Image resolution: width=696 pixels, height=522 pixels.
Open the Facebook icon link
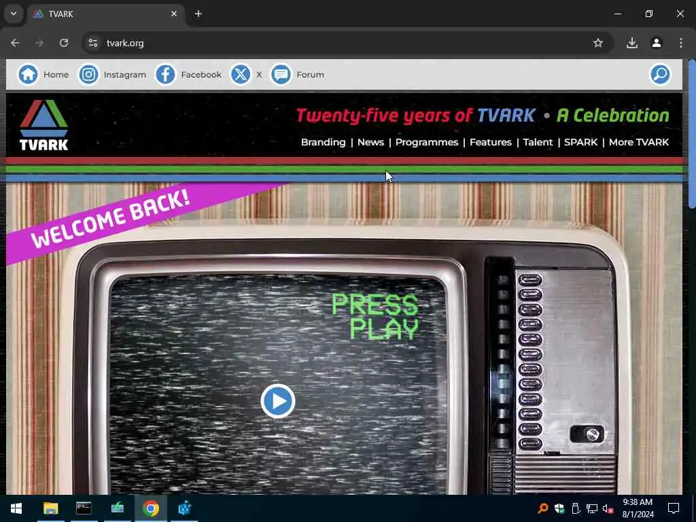[166, 75]
